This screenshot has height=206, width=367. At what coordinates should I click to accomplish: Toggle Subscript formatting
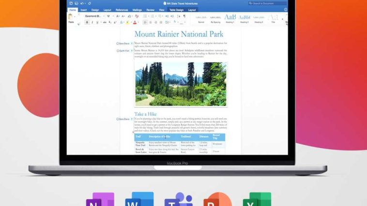click(110, 22)
